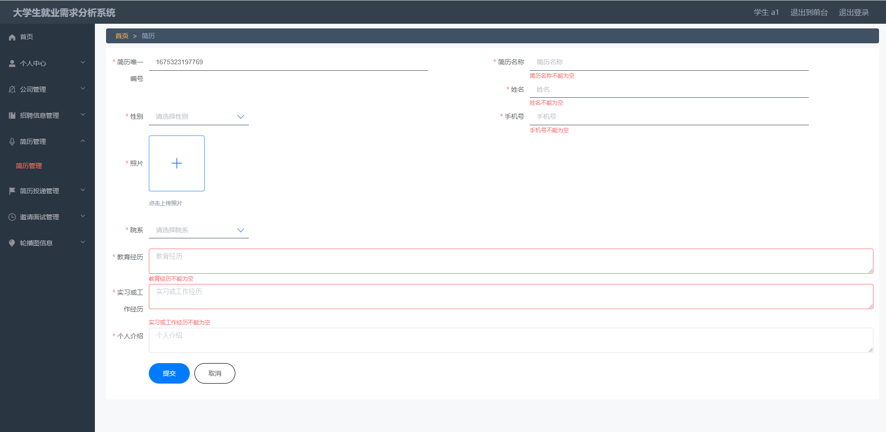
Task: Click the icon beside 招聘信息管理
Action: pos(12,115)
